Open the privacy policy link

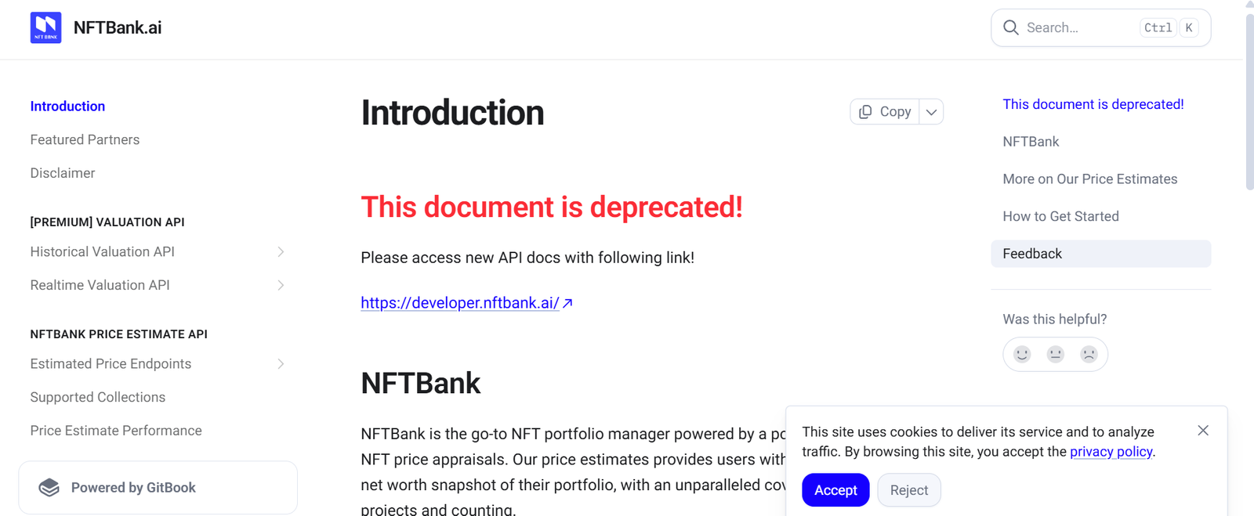[x=1111, y=452]
